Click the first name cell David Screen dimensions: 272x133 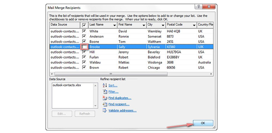[x=132, y=31]
